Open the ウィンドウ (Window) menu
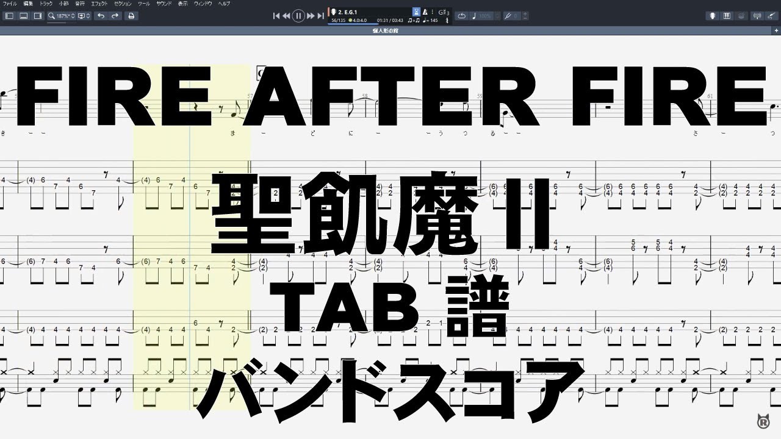 pyautogui.click(x=203, y=4)
